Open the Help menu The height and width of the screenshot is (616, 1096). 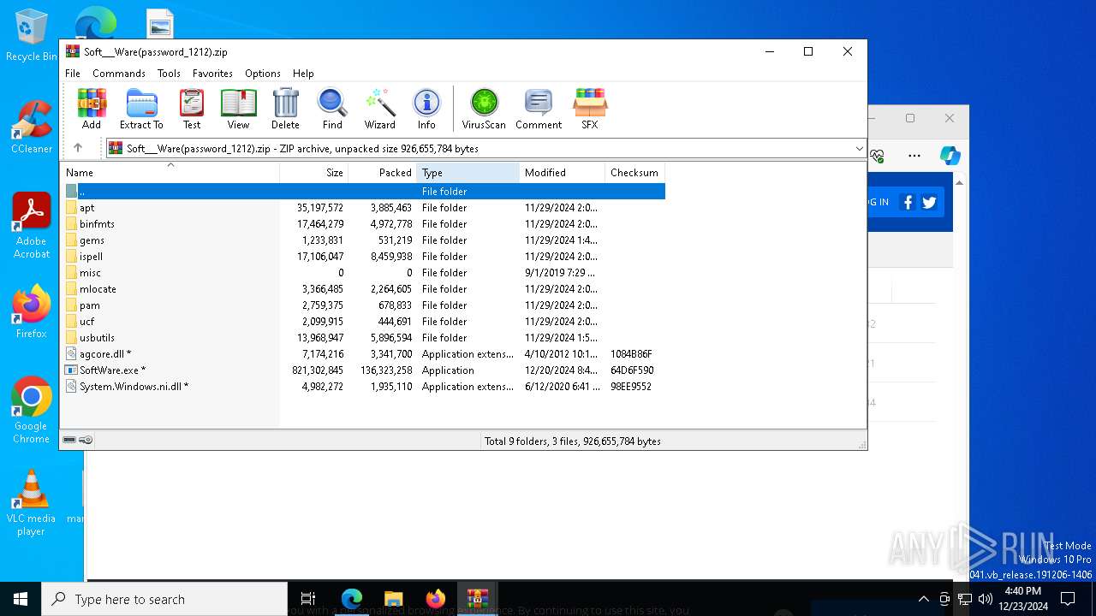tap(303, 74)
